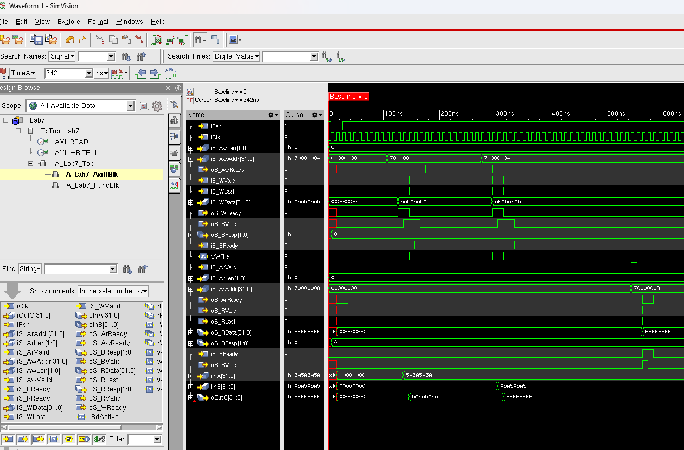The image size is (684, 450).
Task: Click the Search Names find-next binoculars icon
Action: coord(126,56)
